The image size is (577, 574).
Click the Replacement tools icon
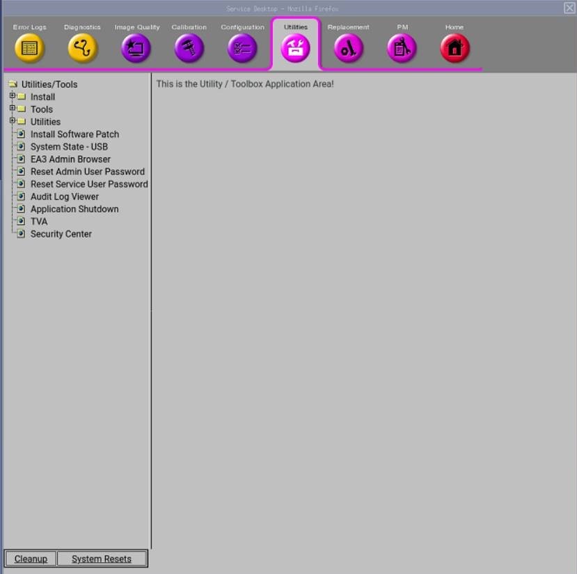(x=349, y=48)
